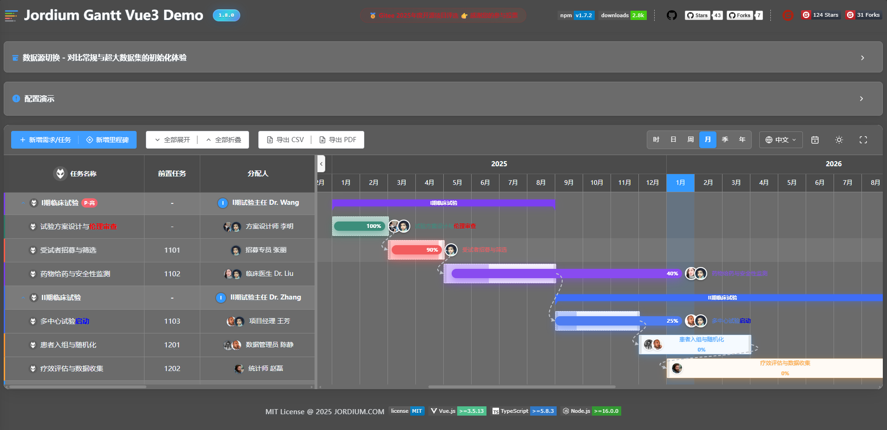Click the red 90% progress bar

[416, 250]
